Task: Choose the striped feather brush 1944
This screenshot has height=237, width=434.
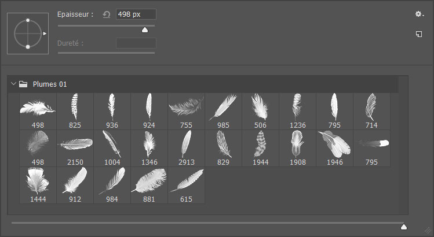Action: point(260,148)
